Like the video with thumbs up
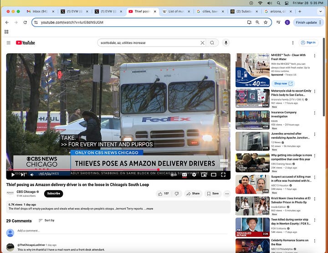Viewport: 328px width, 253px height. coord(164,194)
